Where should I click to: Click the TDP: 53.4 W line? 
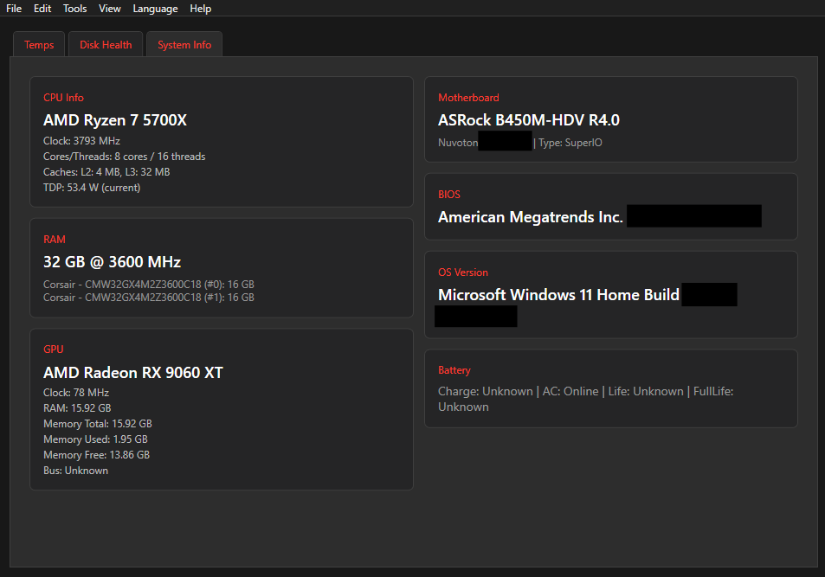click(92, 187)
